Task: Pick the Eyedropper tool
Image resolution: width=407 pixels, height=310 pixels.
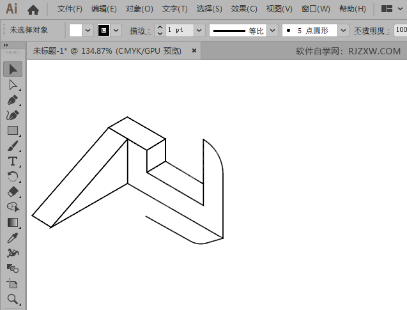Action: [x=13, y=238]
